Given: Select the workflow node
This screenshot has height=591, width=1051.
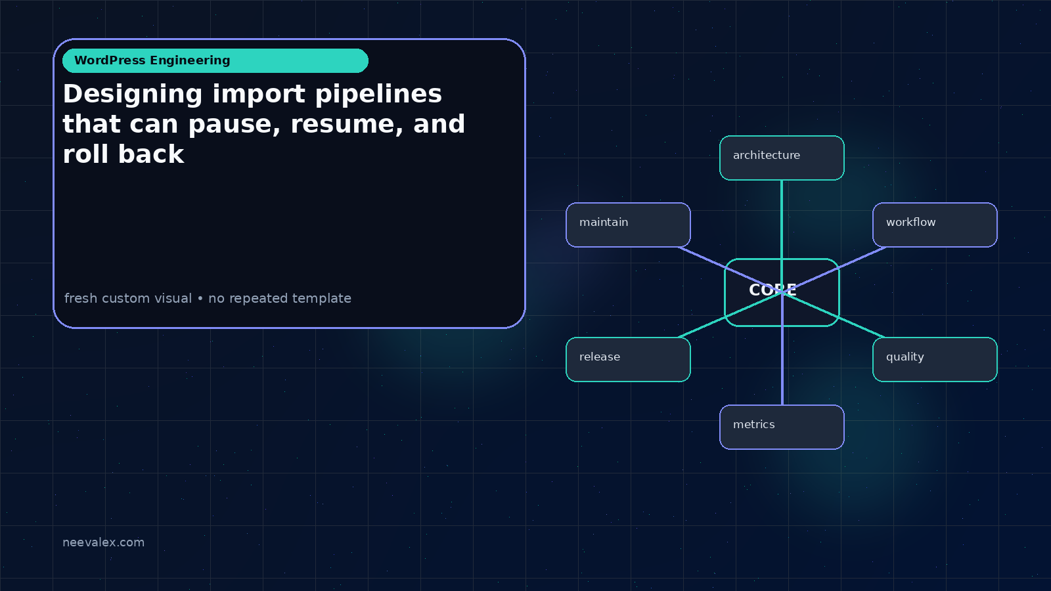Looking at the screenshot, I should pos(935,225).
